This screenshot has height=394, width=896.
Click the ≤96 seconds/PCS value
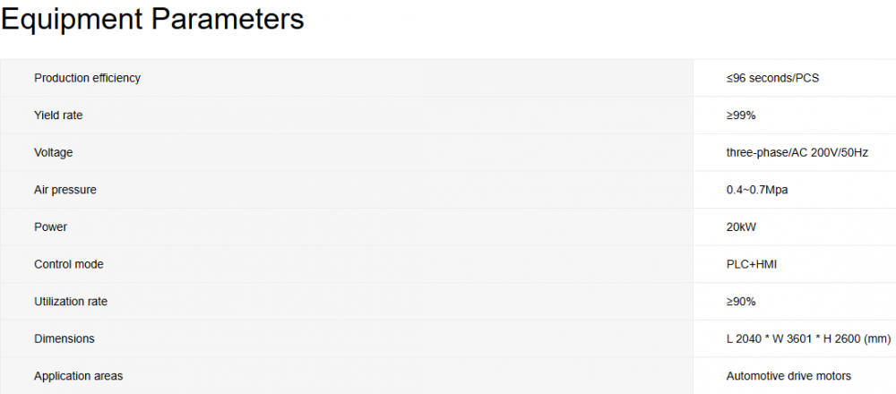[x=772, y=78]
